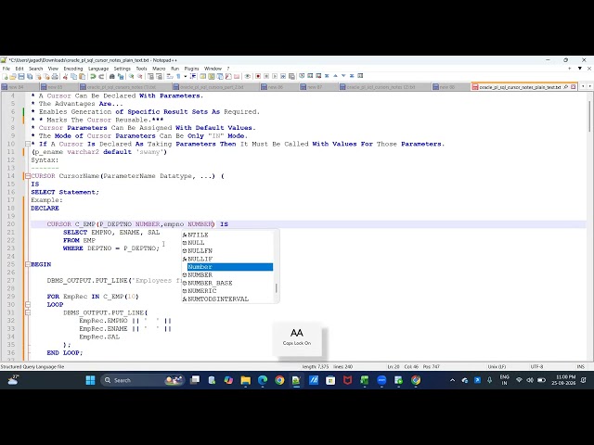This screenshot has width=594, height=445.
Task: Open Find with binoculars icon
Action: click(x=112, y=76)
